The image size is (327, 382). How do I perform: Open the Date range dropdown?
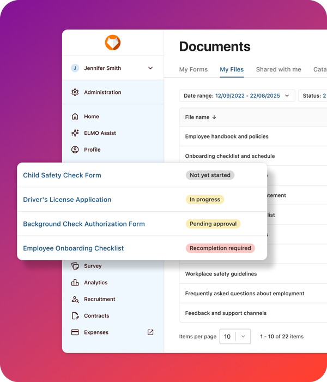237,96
